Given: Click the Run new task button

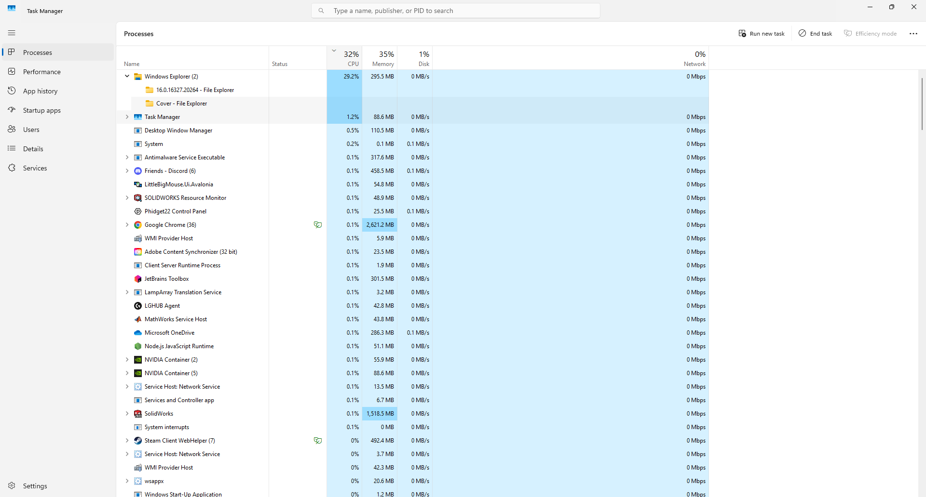Looking at the screenshot, I should click(762, 33).
